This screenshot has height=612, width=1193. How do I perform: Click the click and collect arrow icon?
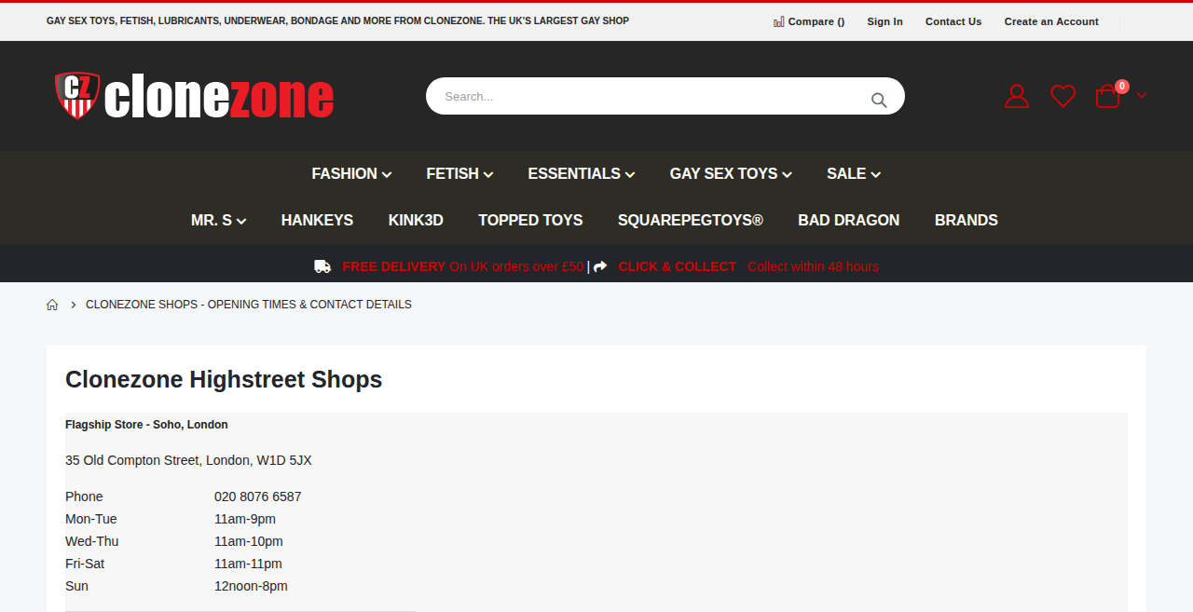tap(600, 266)
